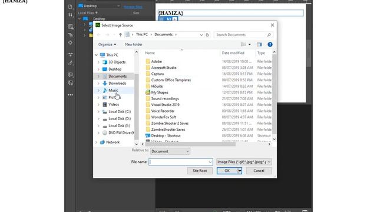377x212 pixels.
Task: Click the navigation tree scrollbar thumb
Action: (136, 107)
